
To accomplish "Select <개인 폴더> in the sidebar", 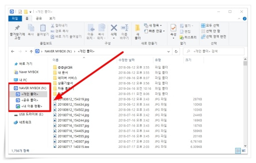I will click(27, 94).
